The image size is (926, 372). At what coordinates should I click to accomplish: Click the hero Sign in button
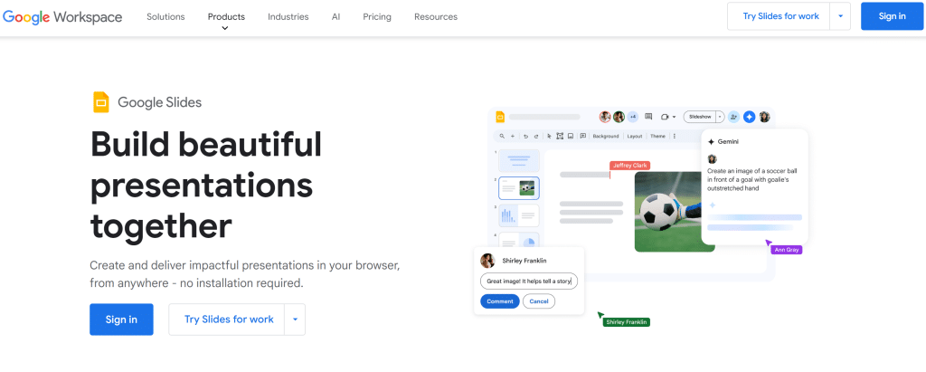click(122, 320)
